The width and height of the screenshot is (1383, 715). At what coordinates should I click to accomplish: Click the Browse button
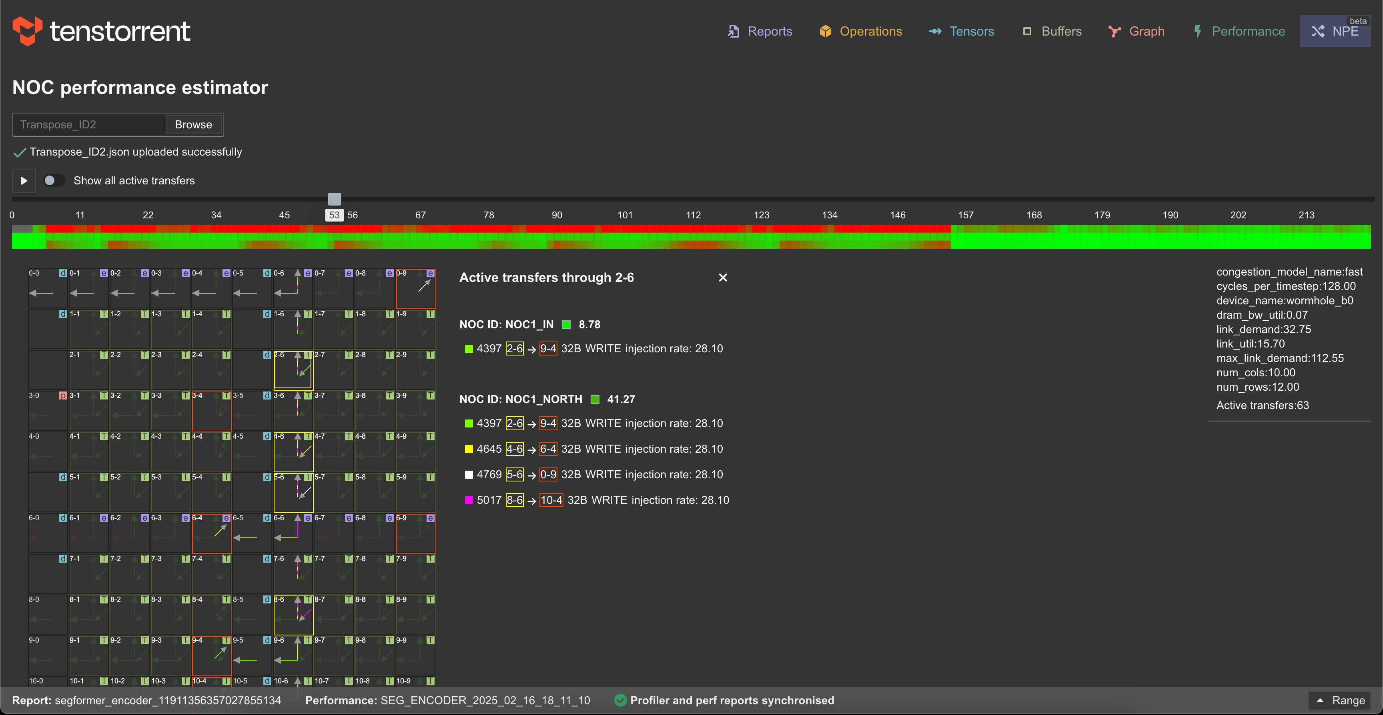pyautogui.click(x=193, y=124)
